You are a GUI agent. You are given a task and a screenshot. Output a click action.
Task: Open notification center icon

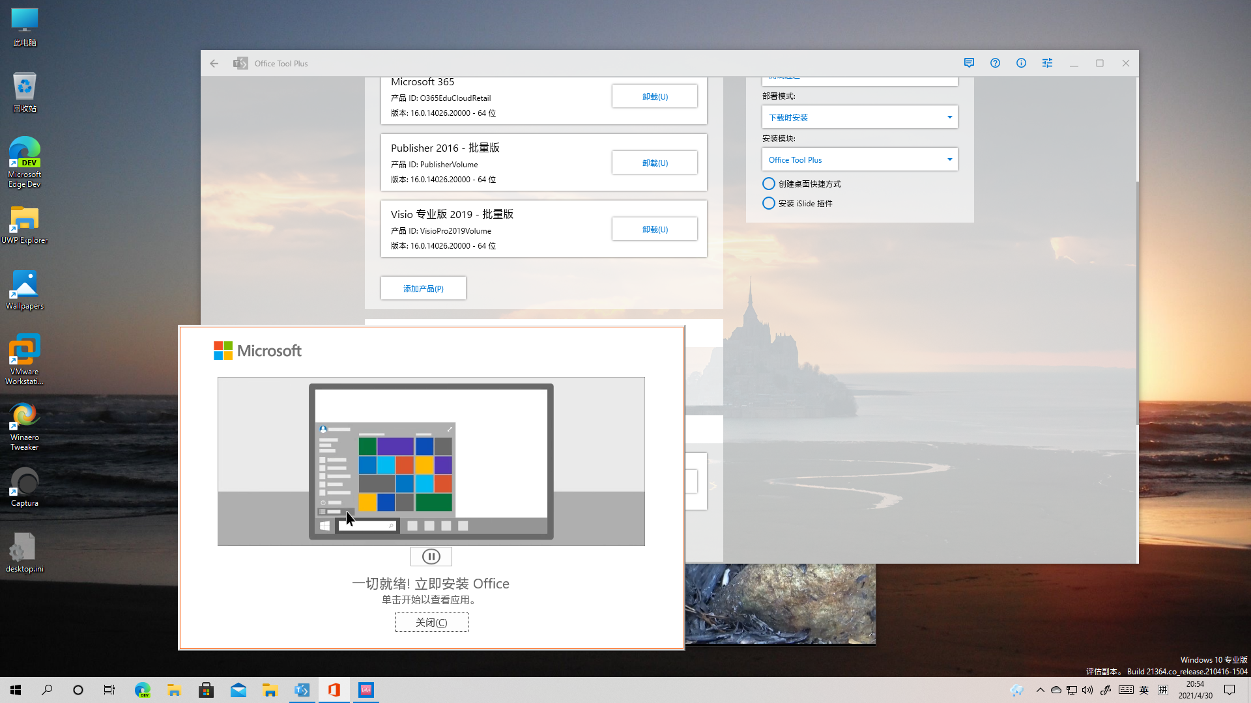pos(1229,690)
